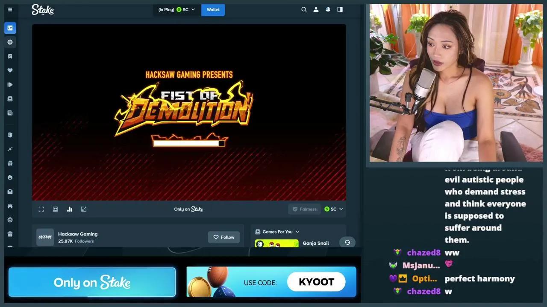
Task: Open the notifications bell
Action: point(328,9)
